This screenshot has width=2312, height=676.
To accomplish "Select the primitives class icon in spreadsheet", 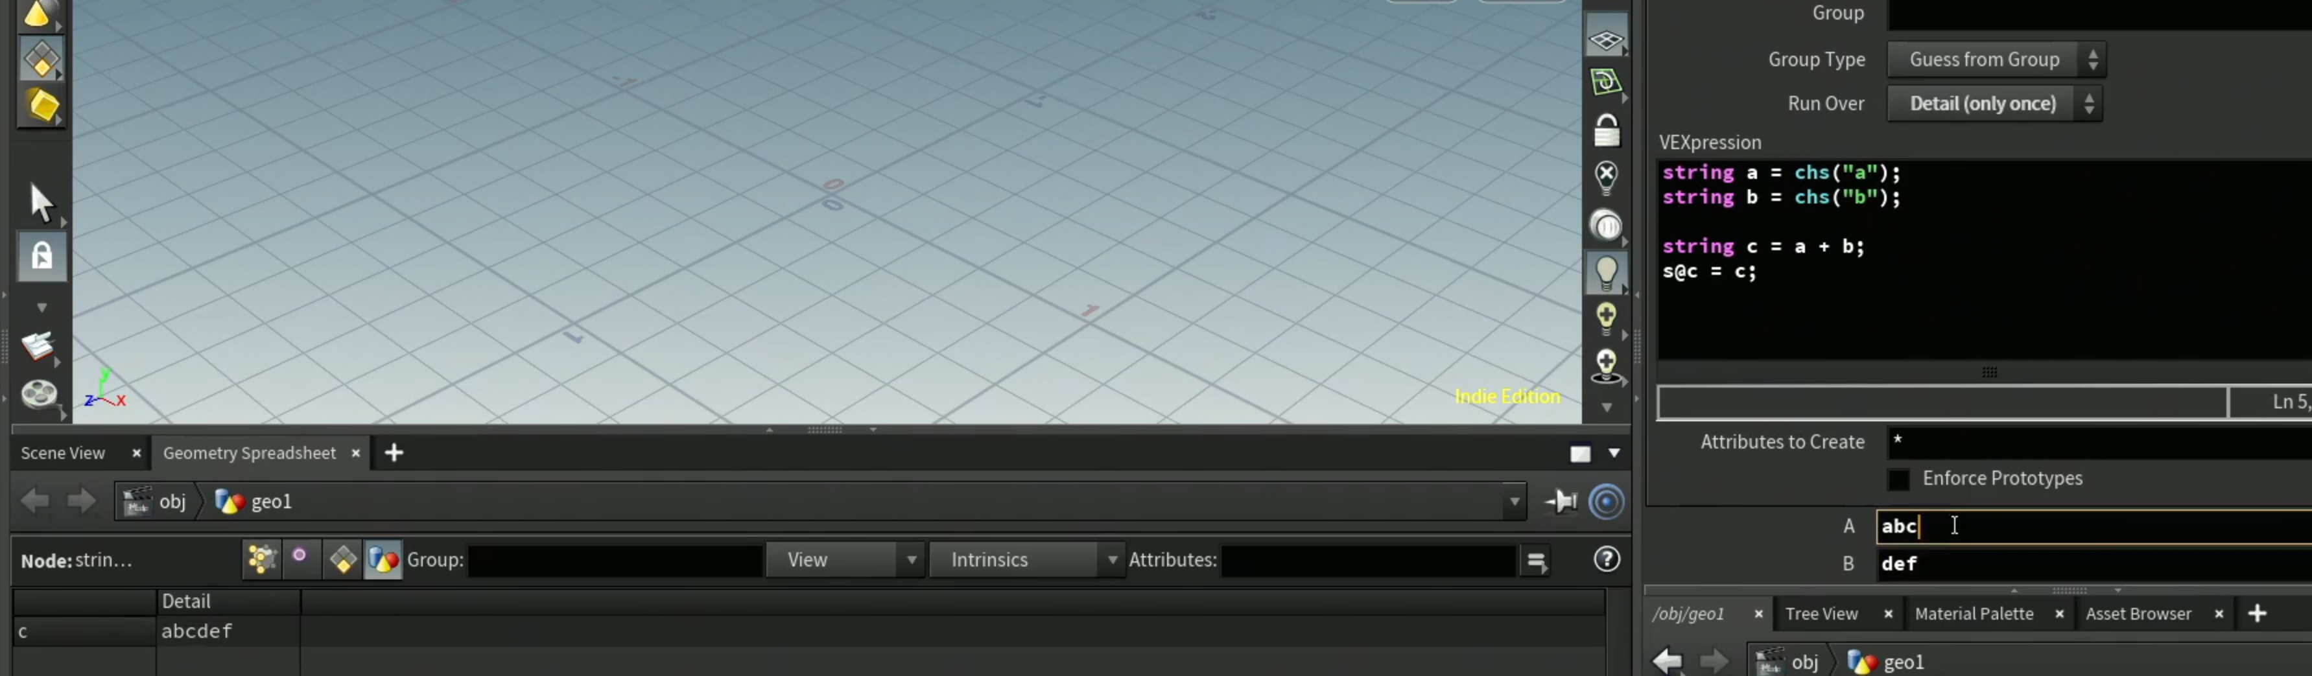I will pyautogui.click(x=343, y=559).
